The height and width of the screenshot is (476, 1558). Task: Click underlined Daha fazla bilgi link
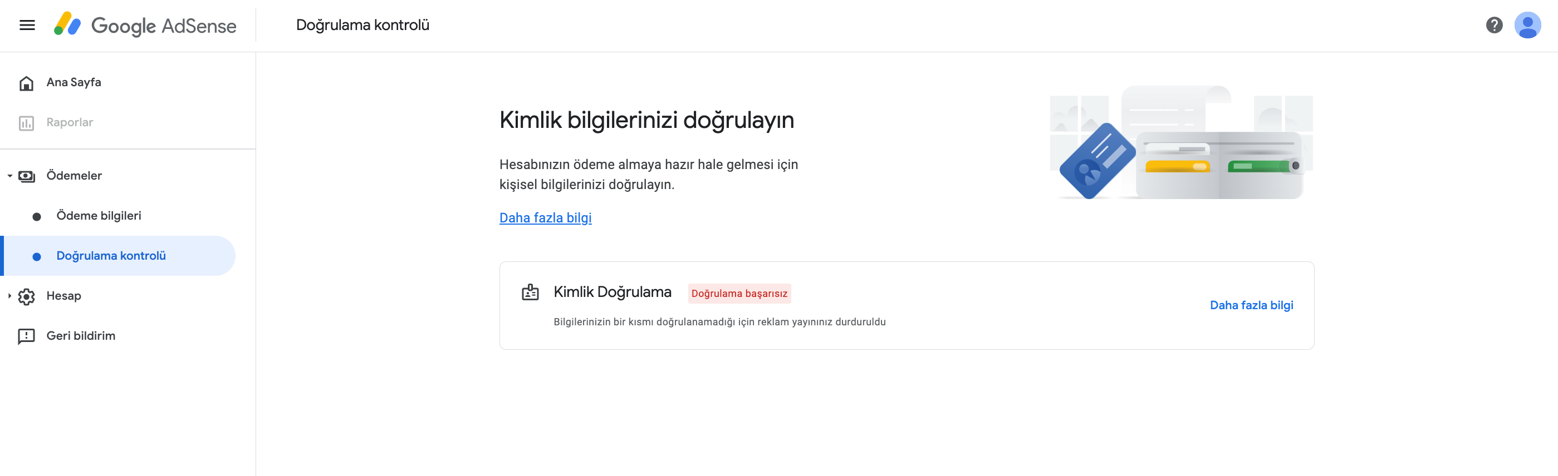[x=545, y=217]
